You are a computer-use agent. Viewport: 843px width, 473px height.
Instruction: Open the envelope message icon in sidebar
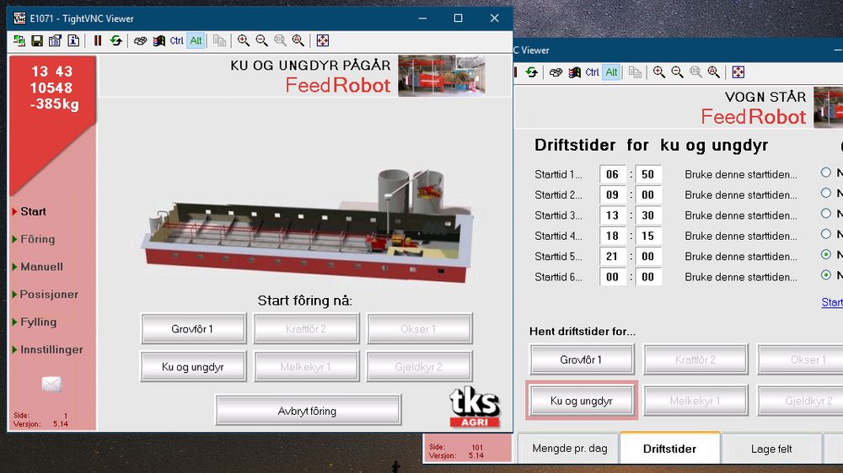(51, 384)
